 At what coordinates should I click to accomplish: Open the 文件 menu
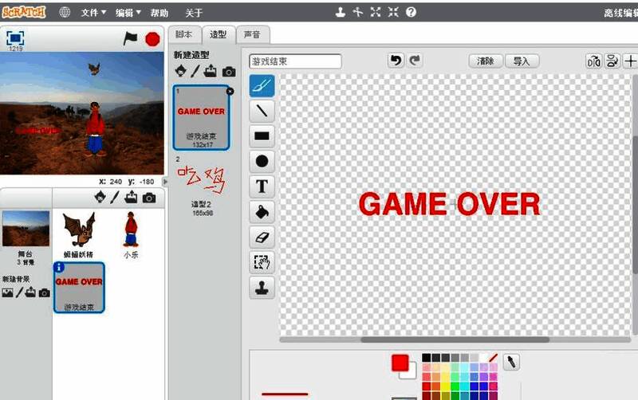[93, 13]
